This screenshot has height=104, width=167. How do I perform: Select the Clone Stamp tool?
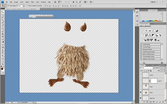coord(3,34)
